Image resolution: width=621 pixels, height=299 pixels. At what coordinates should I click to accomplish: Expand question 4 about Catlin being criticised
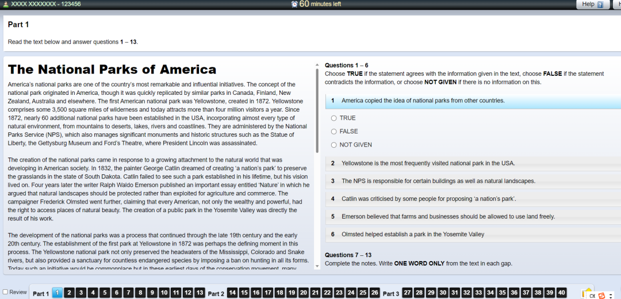[x=473, y=199]
